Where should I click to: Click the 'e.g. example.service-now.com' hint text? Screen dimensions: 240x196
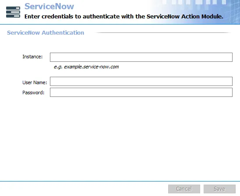[86, 67]
